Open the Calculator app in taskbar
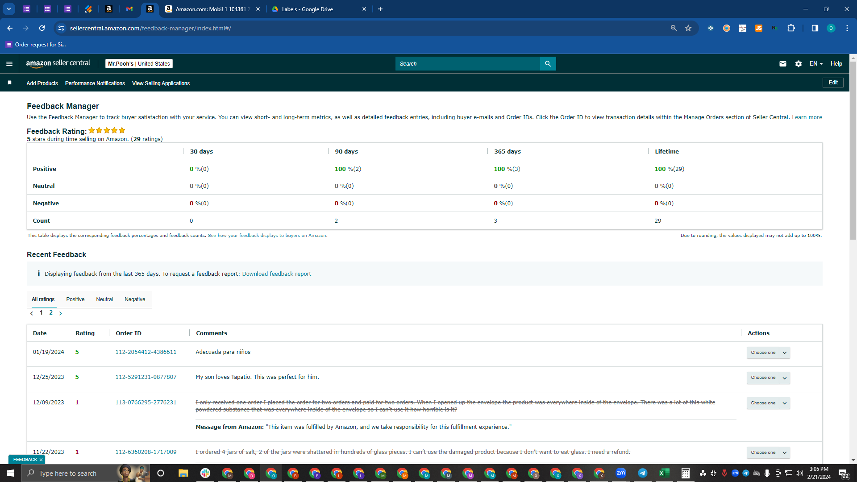 [x=686, y=473]
